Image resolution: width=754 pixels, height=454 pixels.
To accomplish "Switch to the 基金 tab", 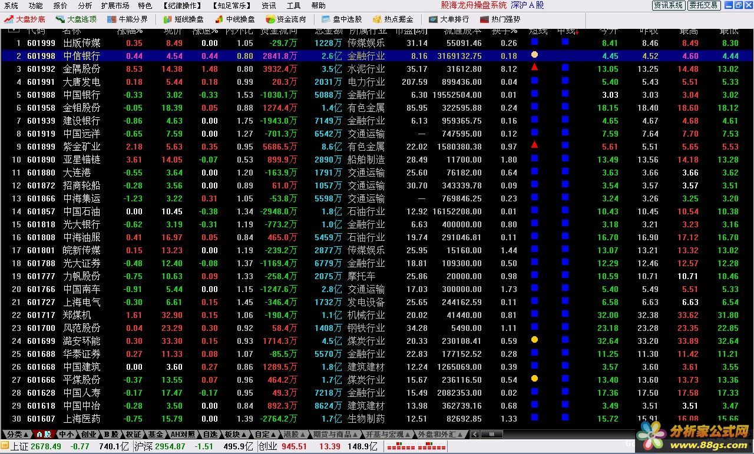I will (156, 434).
